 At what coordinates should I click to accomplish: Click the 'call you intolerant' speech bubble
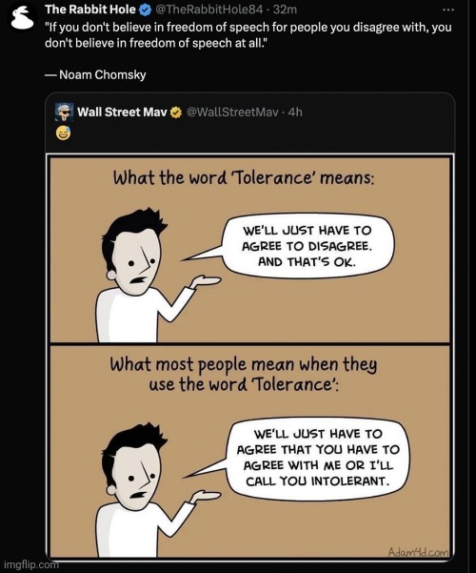pyautogui.click(x=317, y=457)
